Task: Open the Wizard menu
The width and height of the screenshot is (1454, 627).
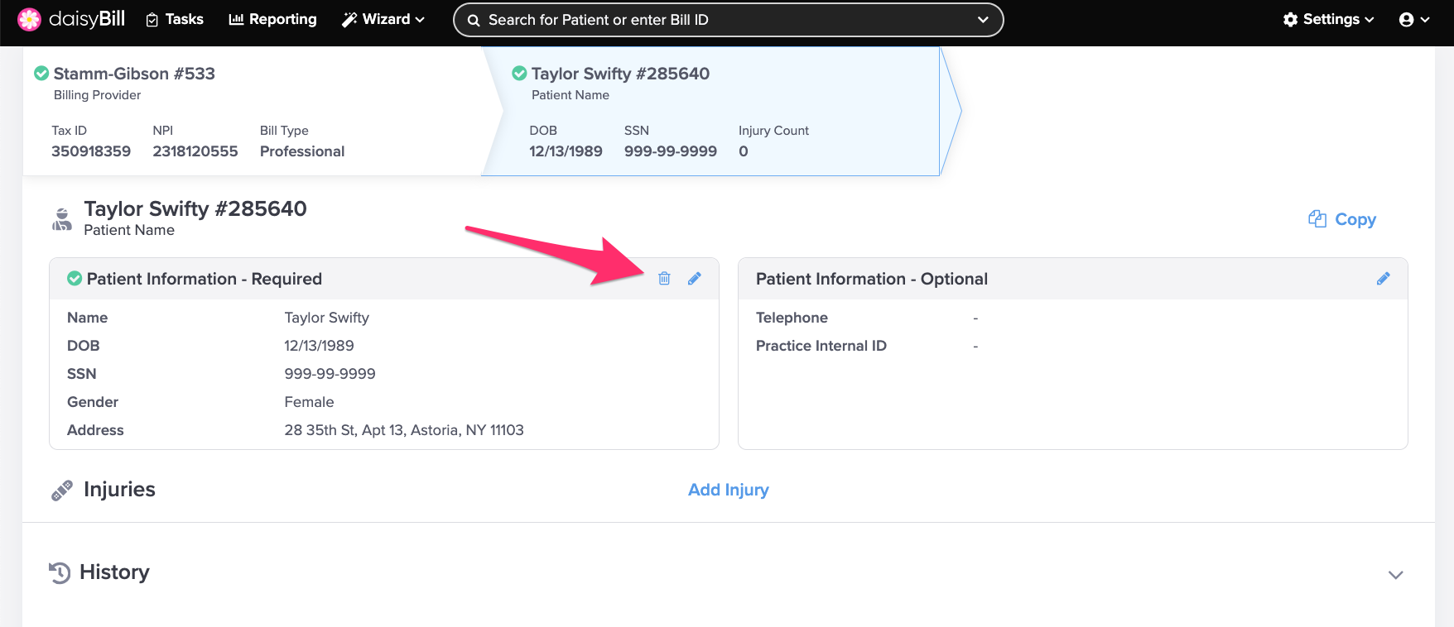Action: click(x=383, y=19)
